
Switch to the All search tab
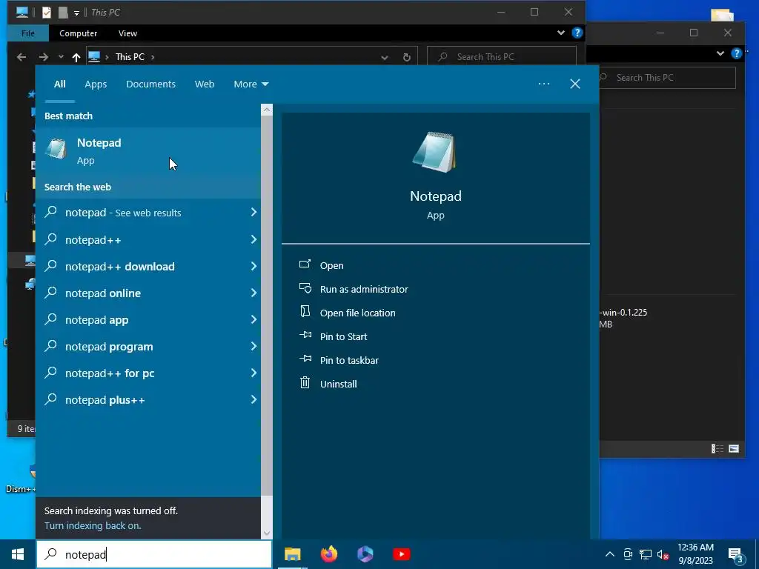point(59,84)
